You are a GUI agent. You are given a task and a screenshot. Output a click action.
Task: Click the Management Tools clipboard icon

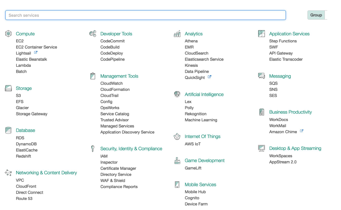pyautogui.click(x=93, y=76)
